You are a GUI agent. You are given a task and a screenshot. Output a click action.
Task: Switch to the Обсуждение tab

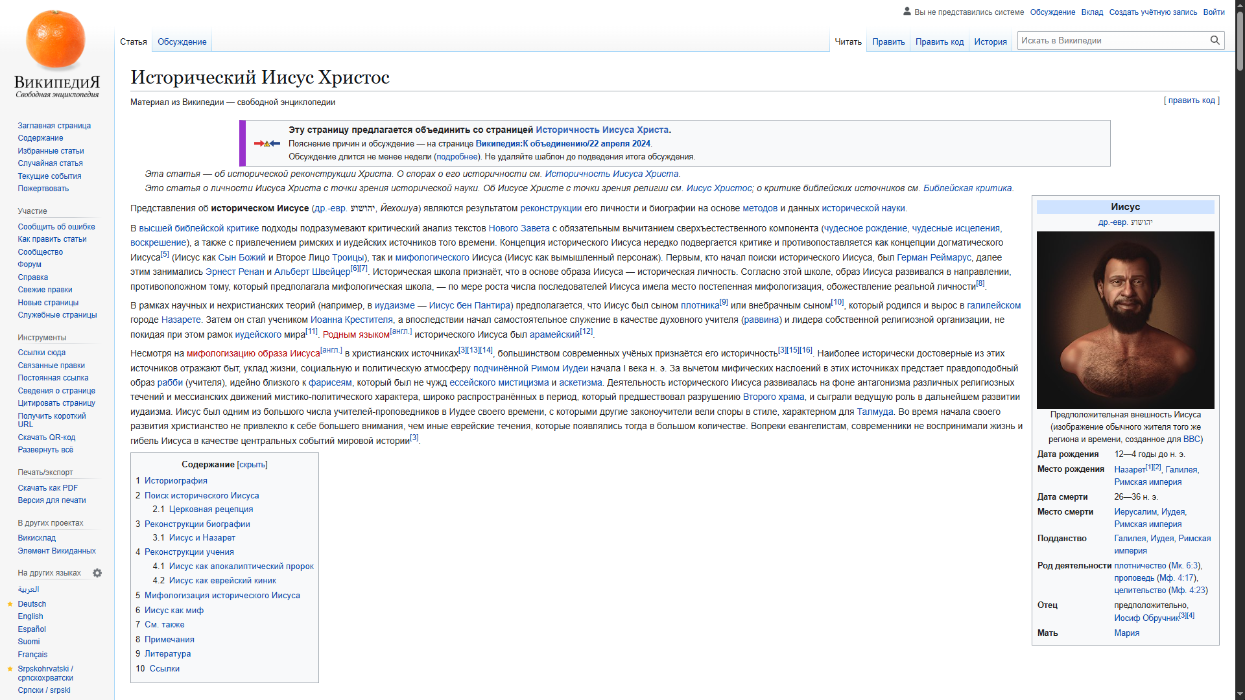click(x=182, y=42)
